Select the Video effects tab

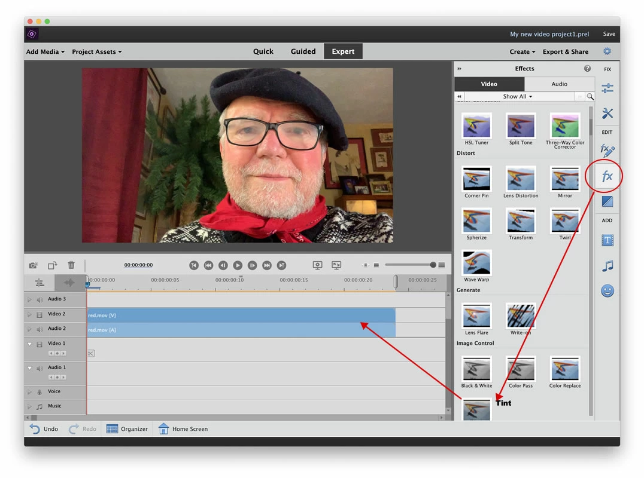point(489,84)
